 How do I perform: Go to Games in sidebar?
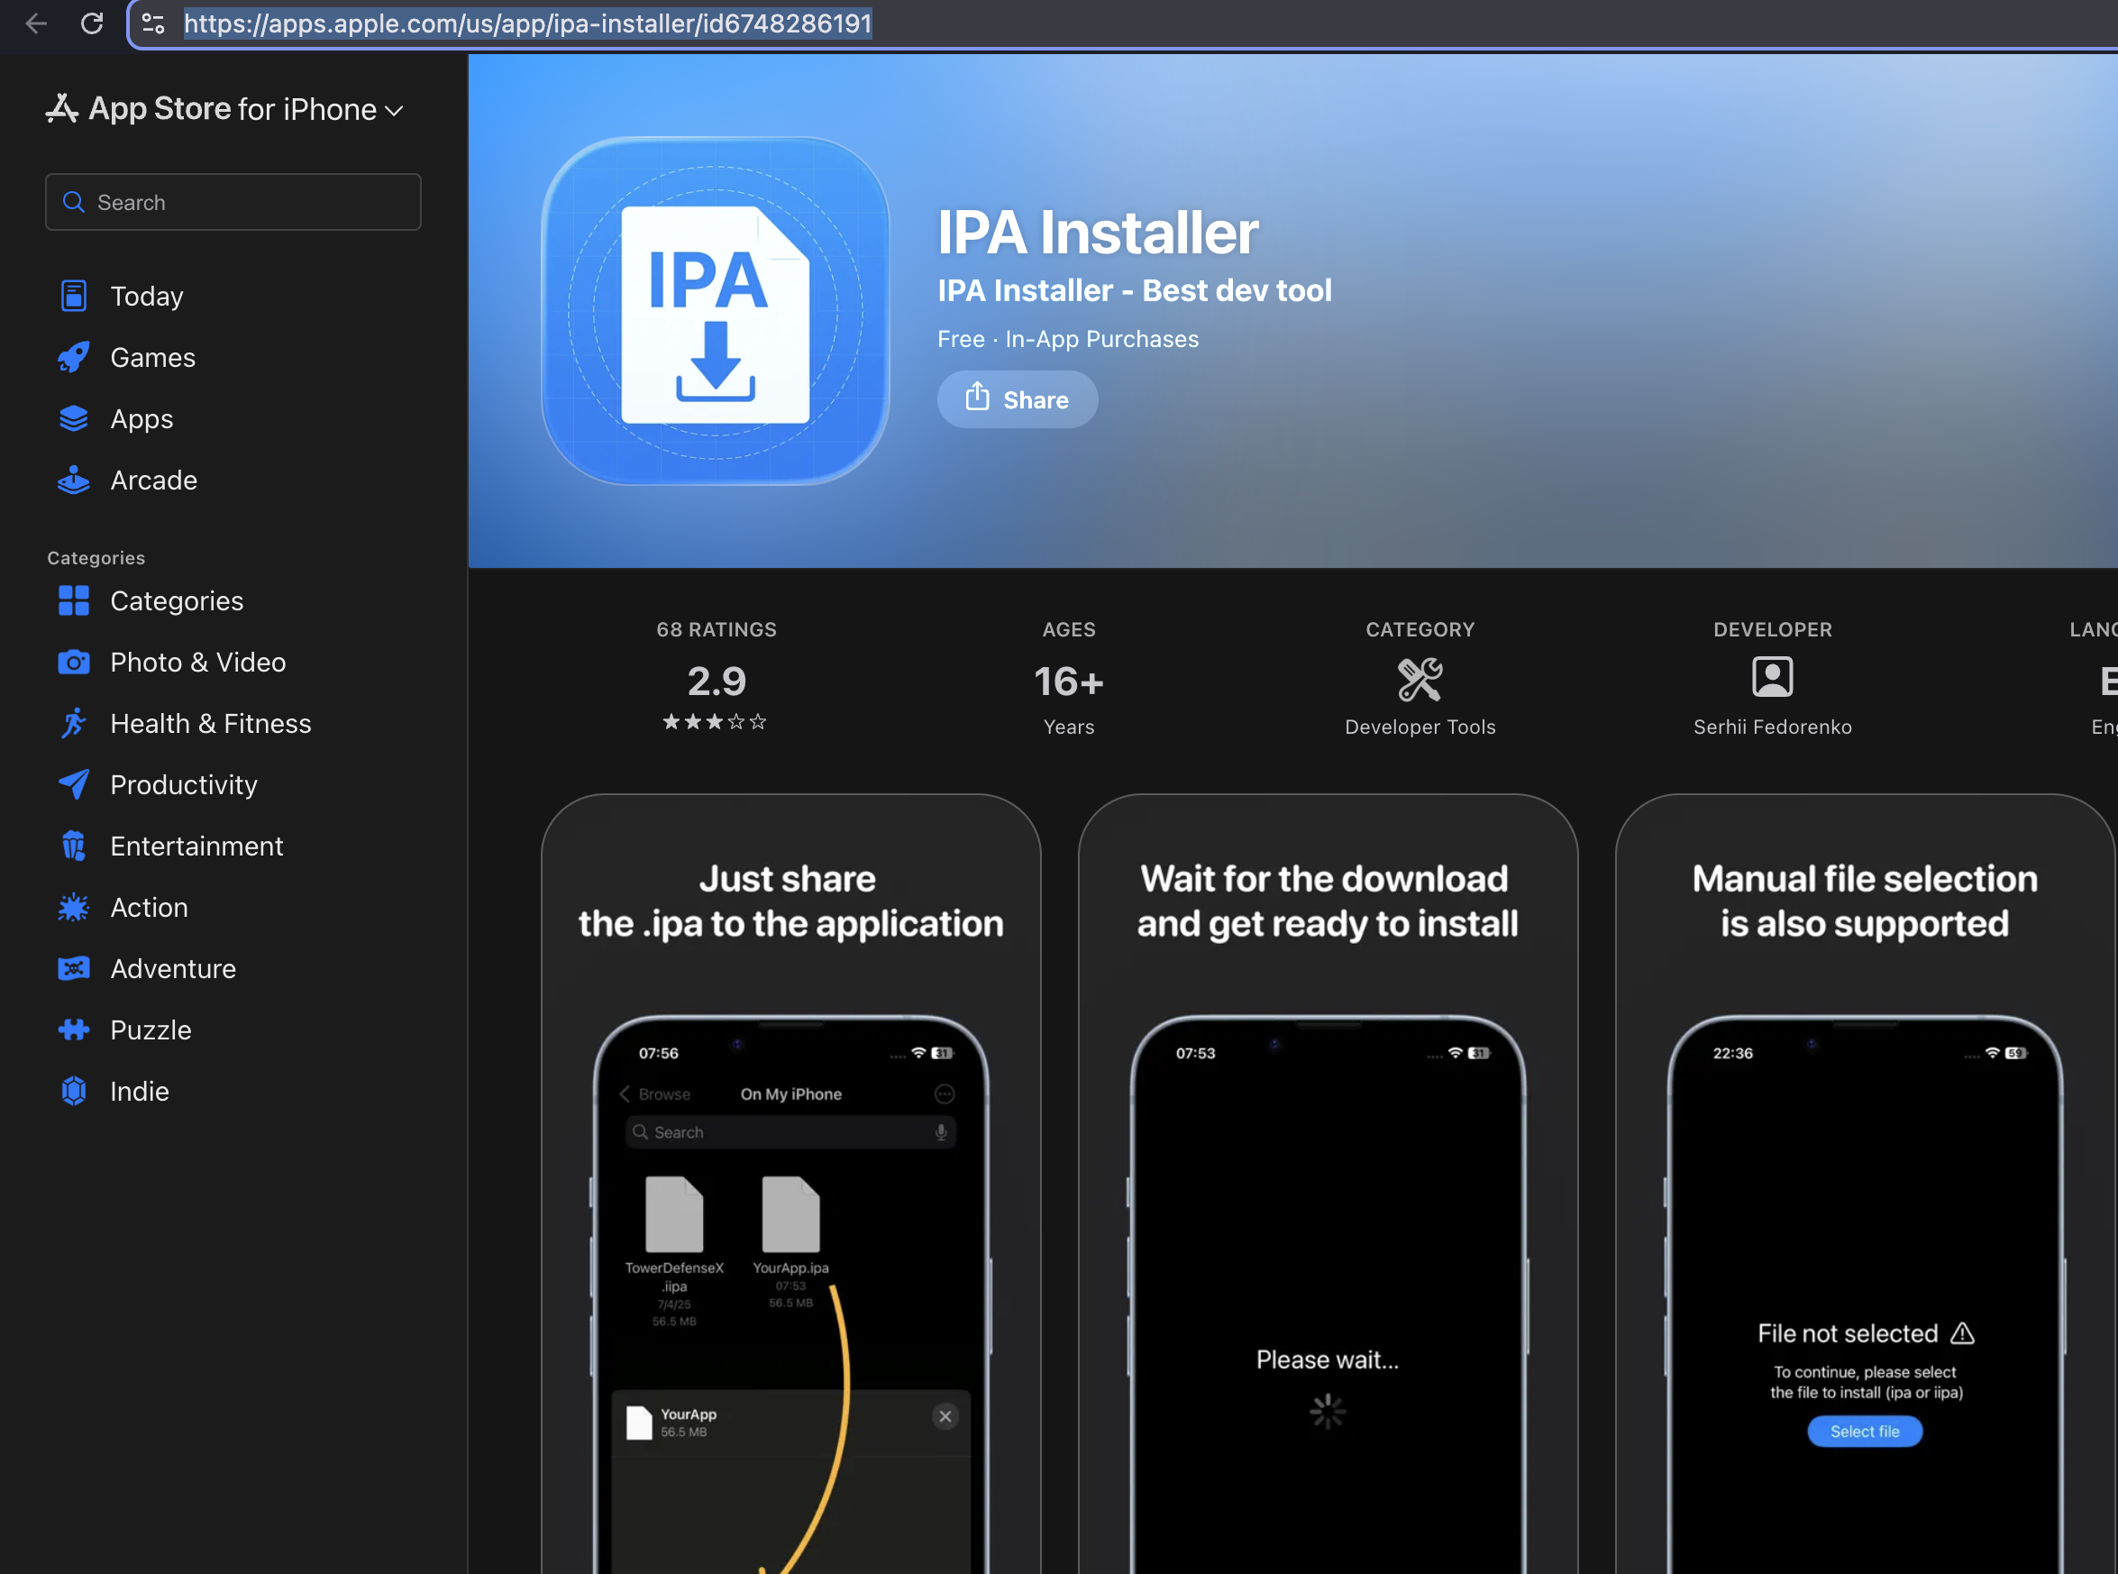(152, 357)
